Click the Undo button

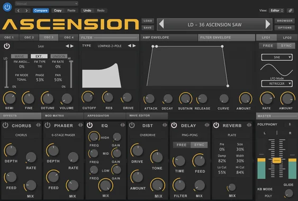pos(87,11)
